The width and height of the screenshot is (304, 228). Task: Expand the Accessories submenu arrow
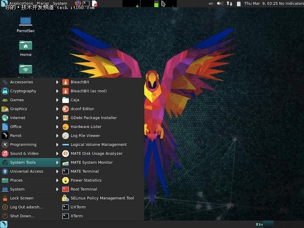[x=57, y=82]
